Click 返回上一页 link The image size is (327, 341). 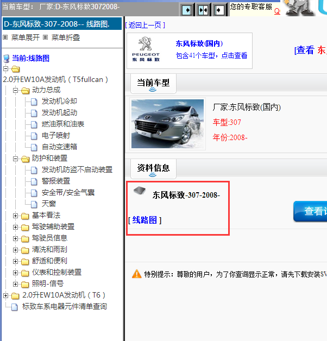(x=145, y=25)
